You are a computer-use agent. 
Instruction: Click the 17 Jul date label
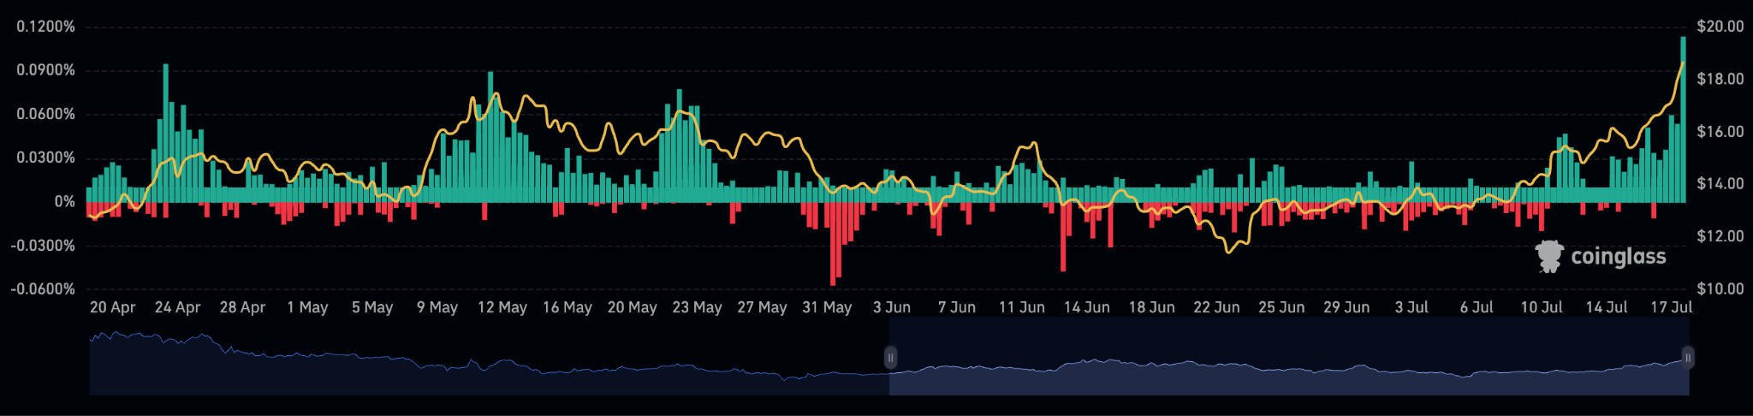point(1670,307)
